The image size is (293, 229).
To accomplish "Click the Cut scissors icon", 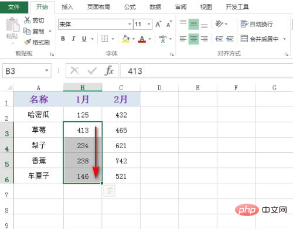I will coord(28,20).
